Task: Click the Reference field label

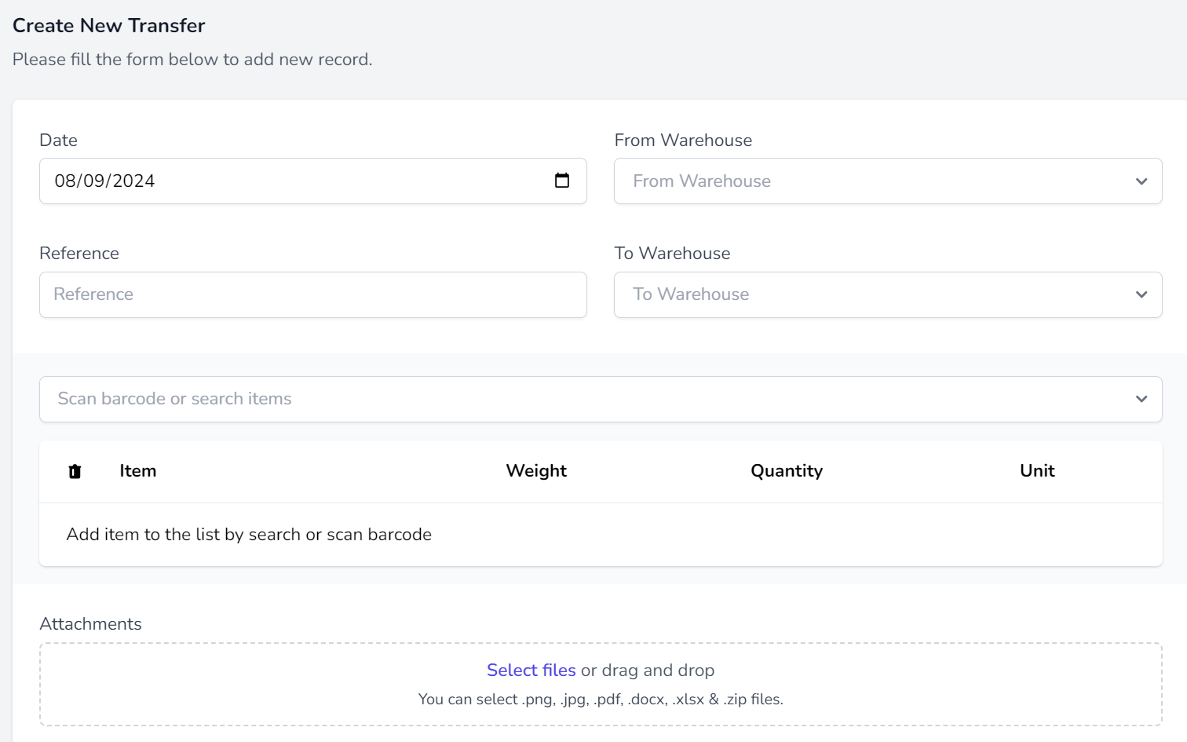Action: [79, 254]
